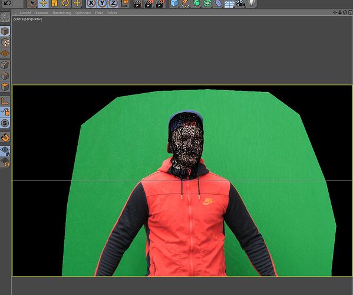353x295 pixels.
Task: Switch to Points mode
Action: pos(5,65)
